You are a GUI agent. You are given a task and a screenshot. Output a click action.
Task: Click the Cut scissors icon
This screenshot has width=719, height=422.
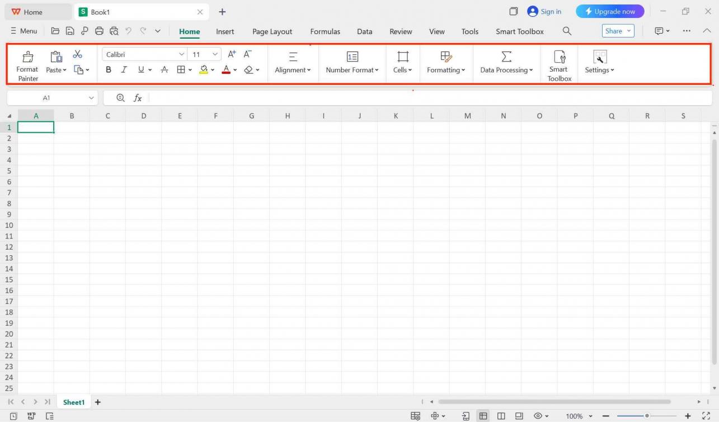coord(78,54)
